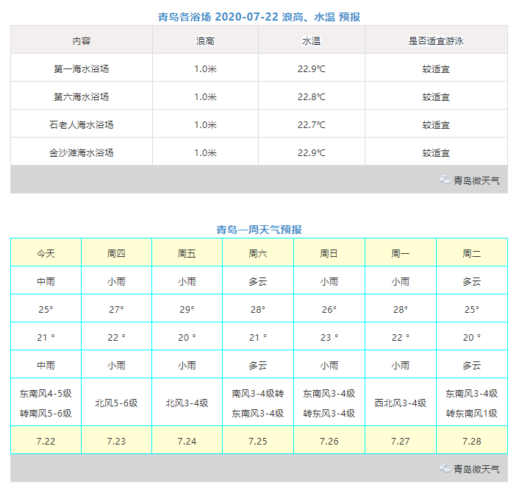Click the WeChat icon in the upper table footer

click(x=445, y=180)
